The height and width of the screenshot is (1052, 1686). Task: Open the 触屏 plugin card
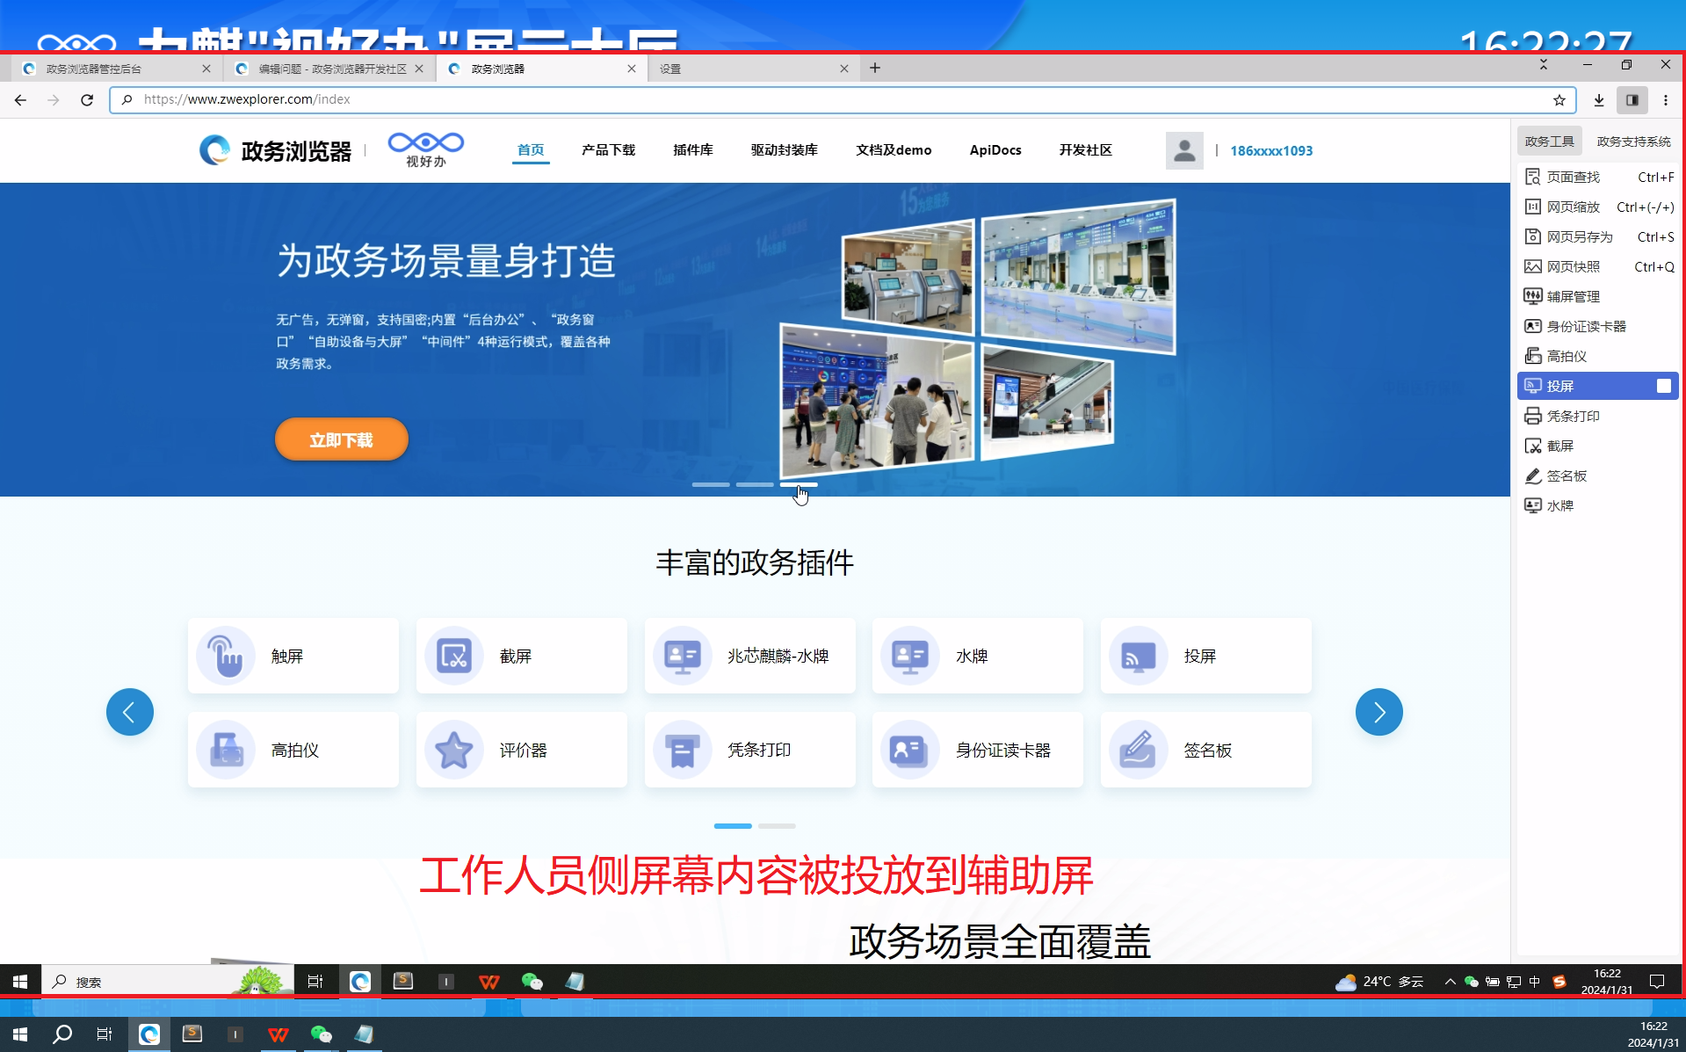coord(293,657)
